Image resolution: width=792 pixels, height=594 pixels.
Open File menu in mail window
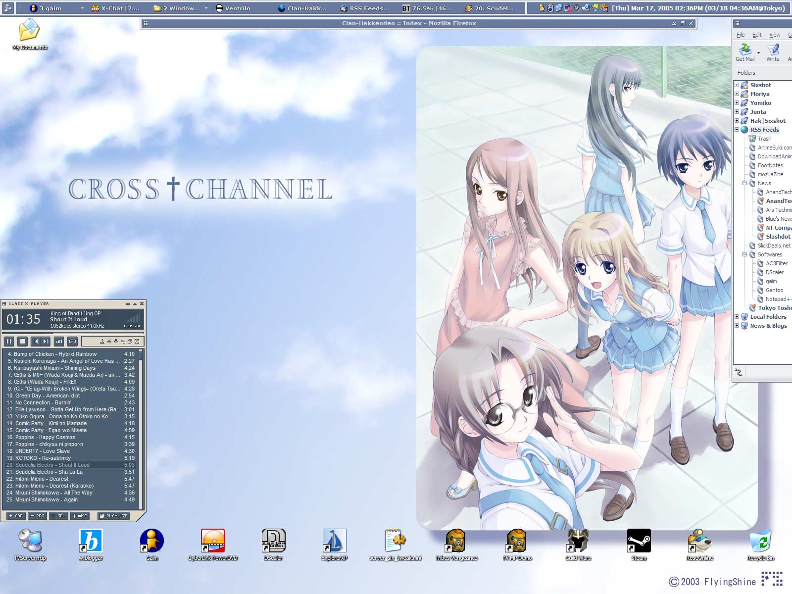pos(741,35)
